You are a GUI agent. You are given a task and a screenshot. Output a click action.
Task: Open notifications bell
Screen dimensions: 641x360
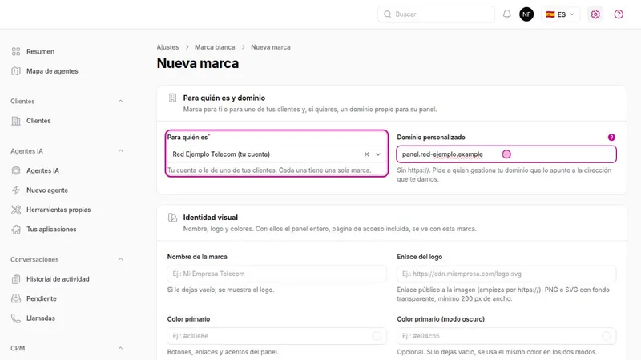pos(507,14)
